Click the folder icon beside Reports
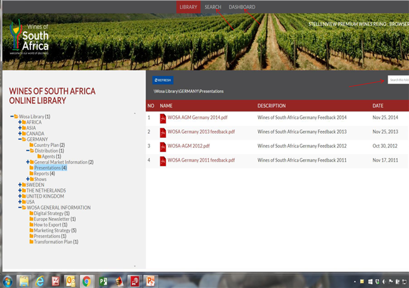The height and width of the screenshot is (288, 409). click(31, 173)
